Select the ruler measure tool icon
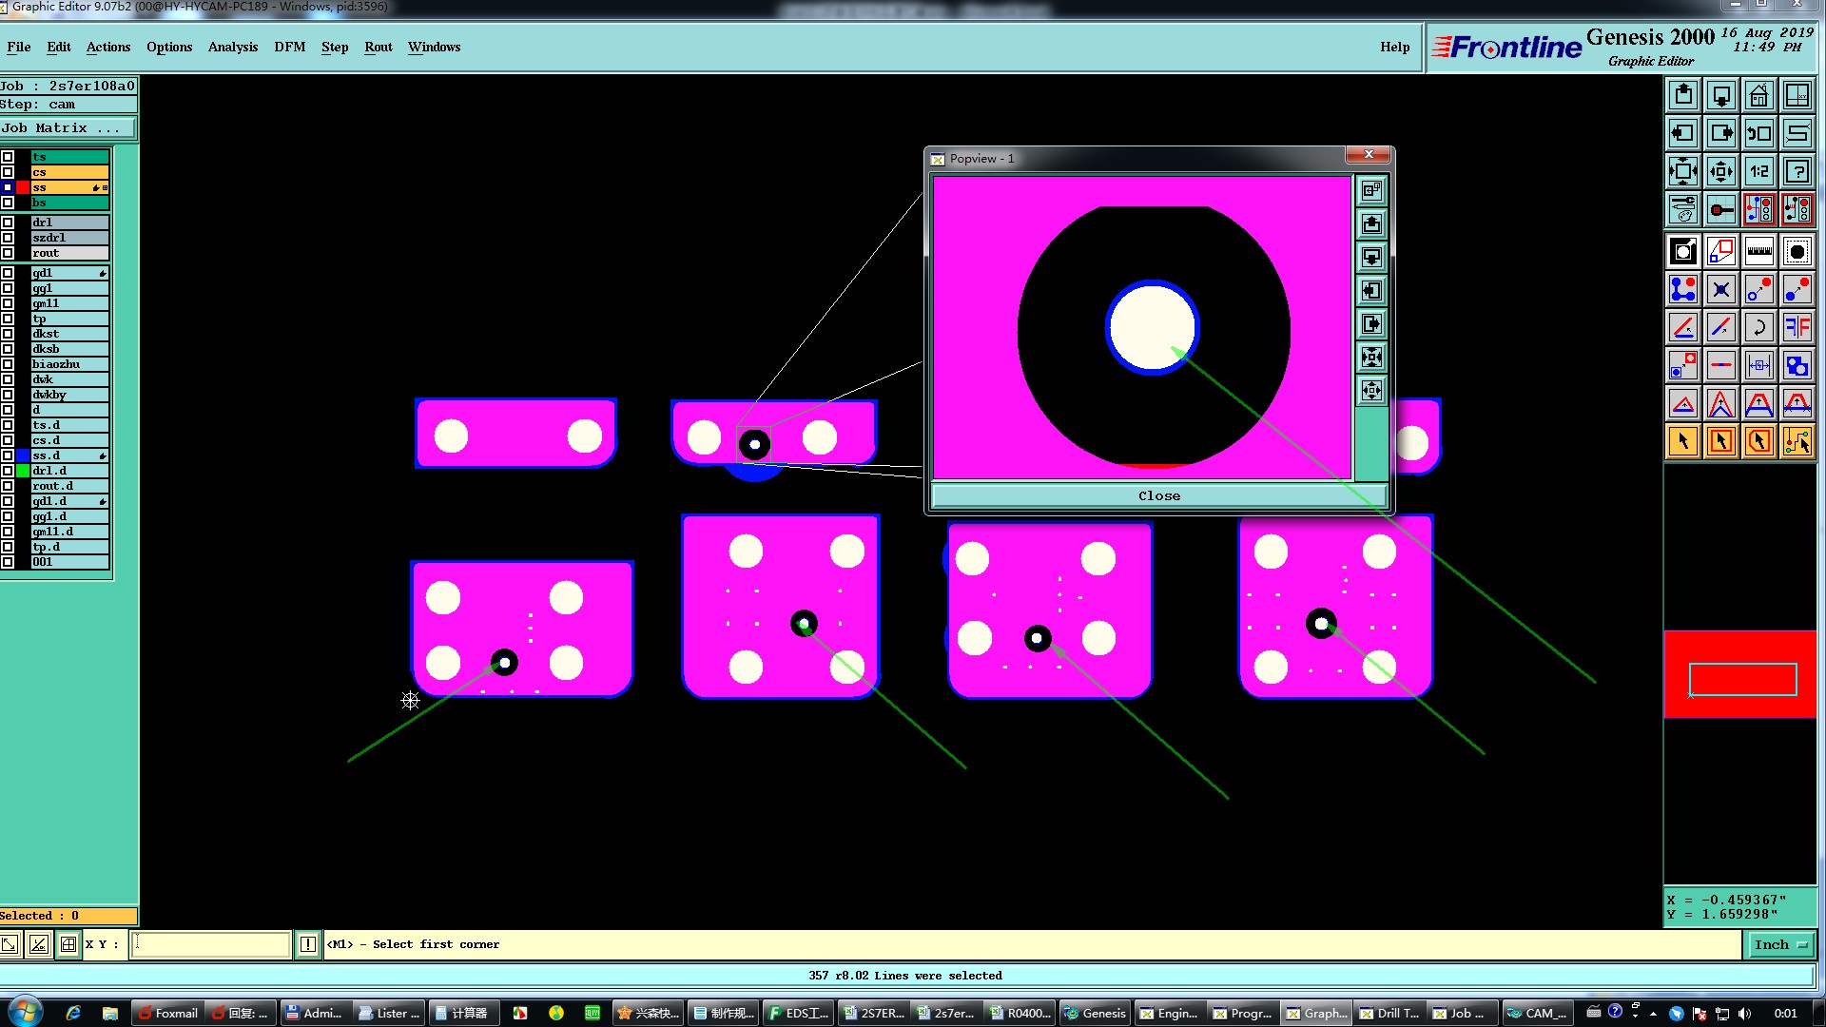Viewport: 1826px width, 1027px height. point(1758,251)
